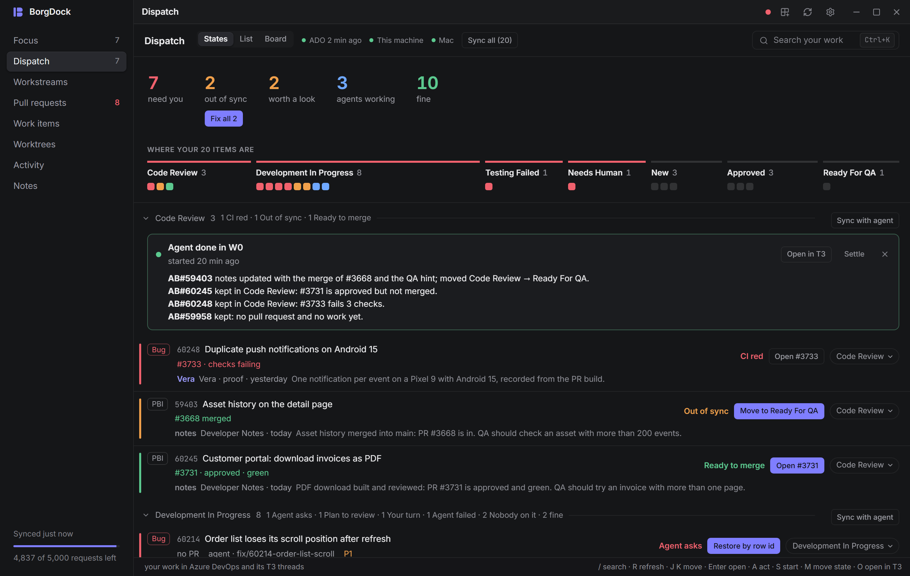Open Focus in the sidebar
The width and height of the screenshot is (910, 576).
point(67,41)
